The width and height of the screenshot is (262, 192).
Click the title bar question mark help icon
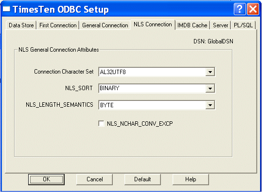click(240, 9)
